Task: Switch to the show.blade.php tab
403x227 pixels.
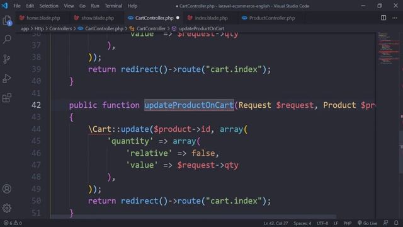Action: 96,18
